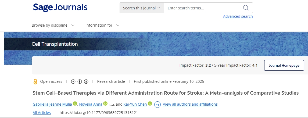View all authors and affiliations
This screenshot has height=118, width=308.
click(x=190, y=104)
